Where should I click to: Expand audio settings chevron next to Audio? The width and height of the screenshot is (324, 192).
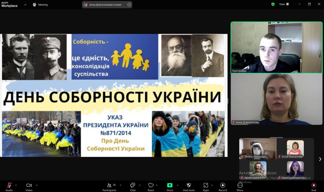pyautogui.click(x=16, y=185)
